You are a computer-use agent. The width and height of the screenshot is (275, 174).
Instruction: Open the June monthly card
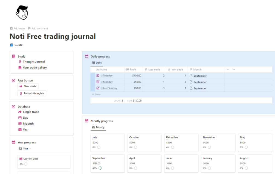click(x=181, y=164)
